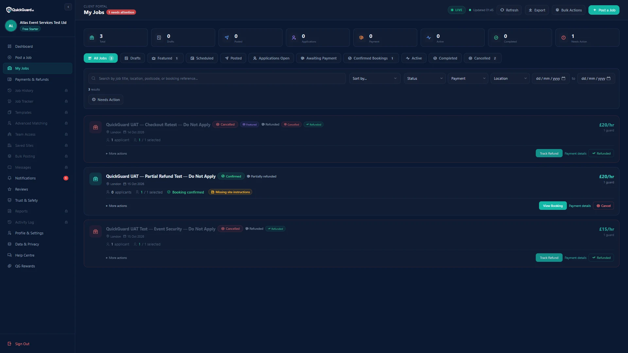Click Track Refund on Checkout Retest job
The height and width of the screenshot is (353, 628).
click(x=549, y=154)
